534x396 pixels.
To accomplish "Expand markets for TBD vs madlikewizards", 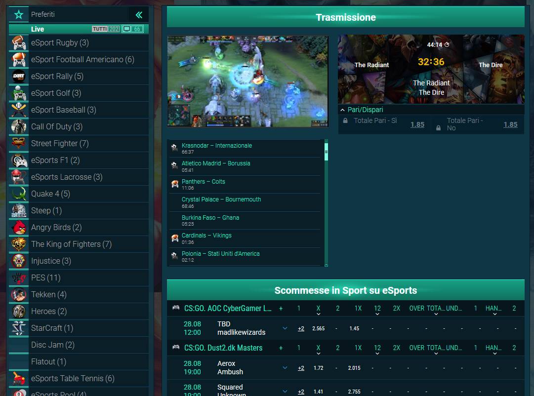I will pyautogui.click(x=285, y=328).
